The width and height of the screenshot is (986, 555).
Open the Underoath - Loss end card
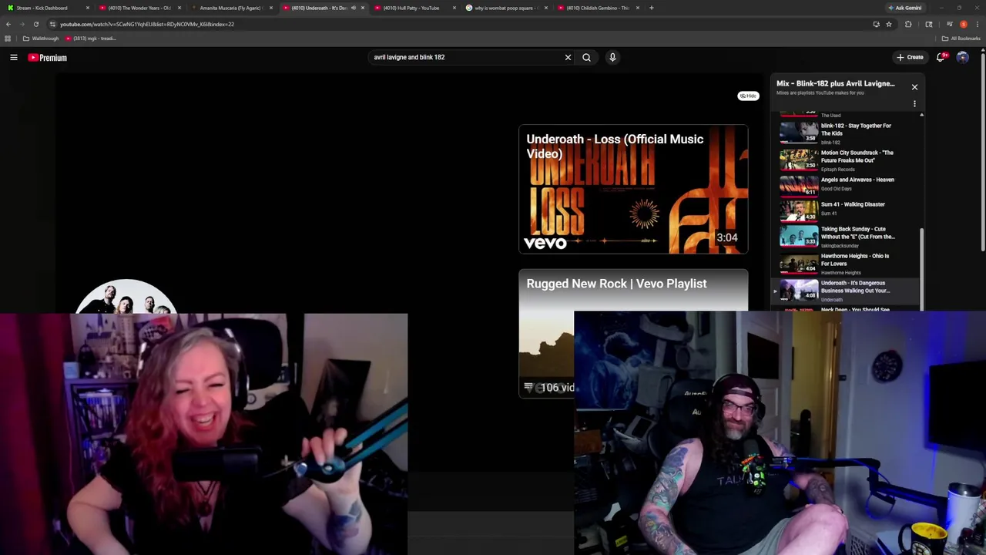point(632,189)
